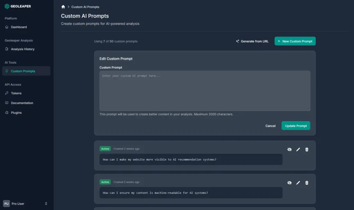
Task: Click the New Custom Prompt button
Action: click(295, 41)
